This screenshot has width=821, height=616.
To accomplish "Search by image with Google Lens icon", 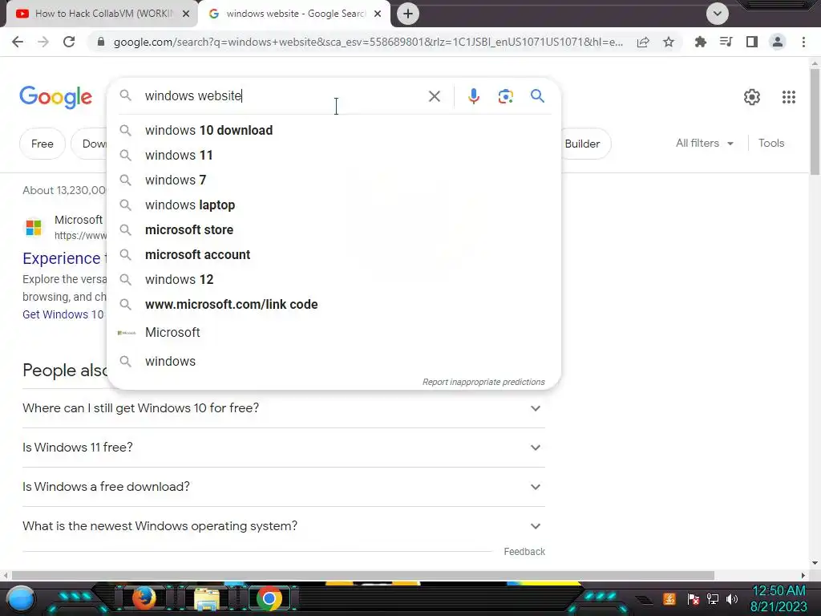I will point(505,96).
